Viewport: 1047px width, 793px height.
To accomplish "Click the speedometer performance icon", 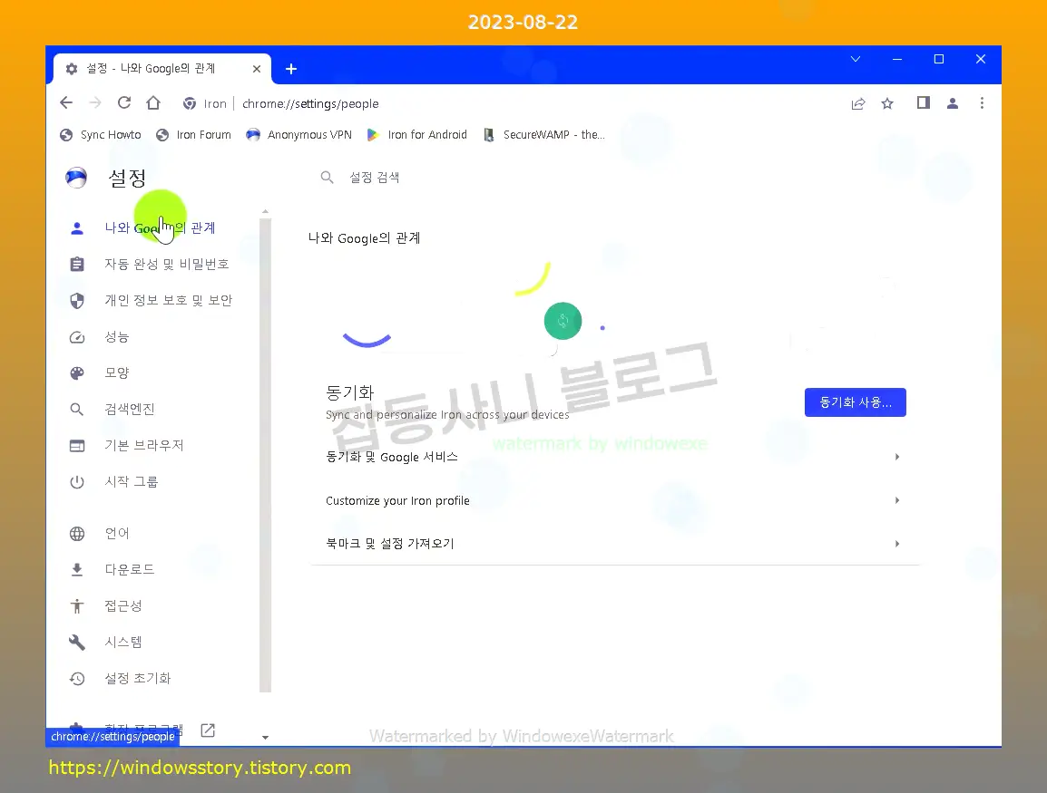I will tap(77, 337).
